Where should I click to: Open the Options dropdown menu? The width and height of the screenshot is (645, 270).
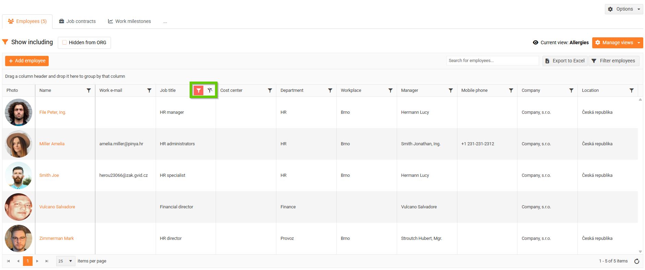tap(624, 9)
